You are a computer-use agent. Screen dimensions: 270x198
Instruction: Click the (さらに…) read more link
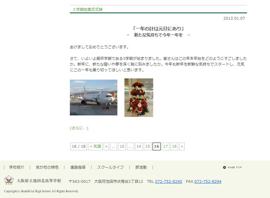[79, 128]
